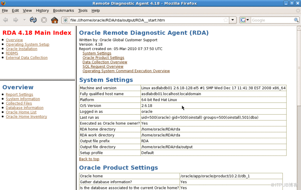
Task: Click the Back to top link
Action: (x=89, y=159)
